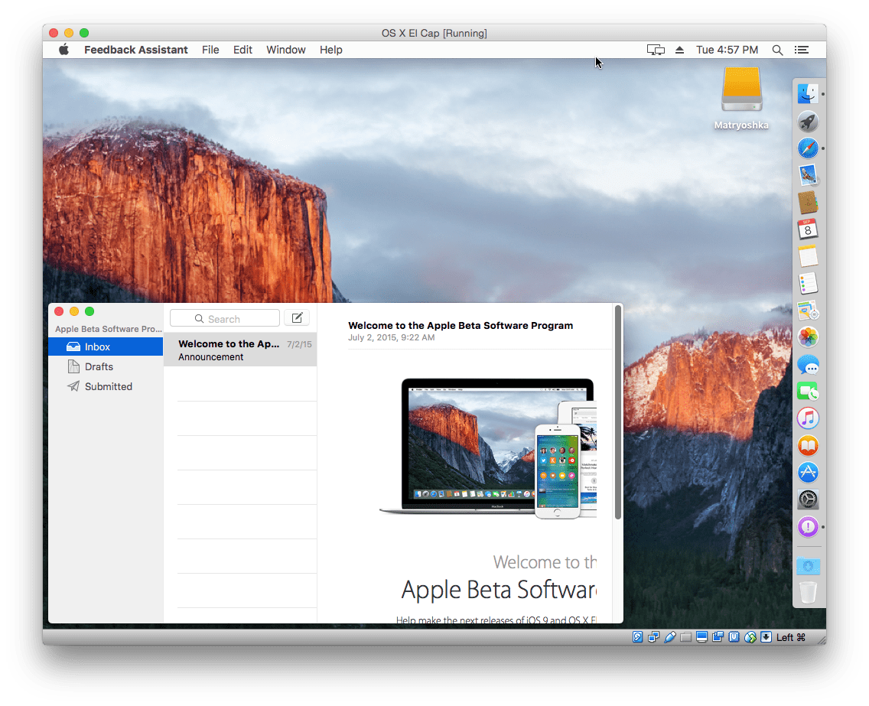The image size is (869, 706).
Task: Compose a new feedback message with the pencil icon
Action: pos(297,317)
